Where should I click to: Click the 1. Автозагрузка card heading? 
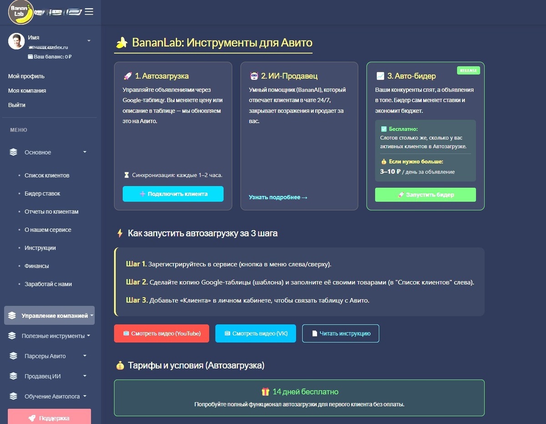coord(162,76)
